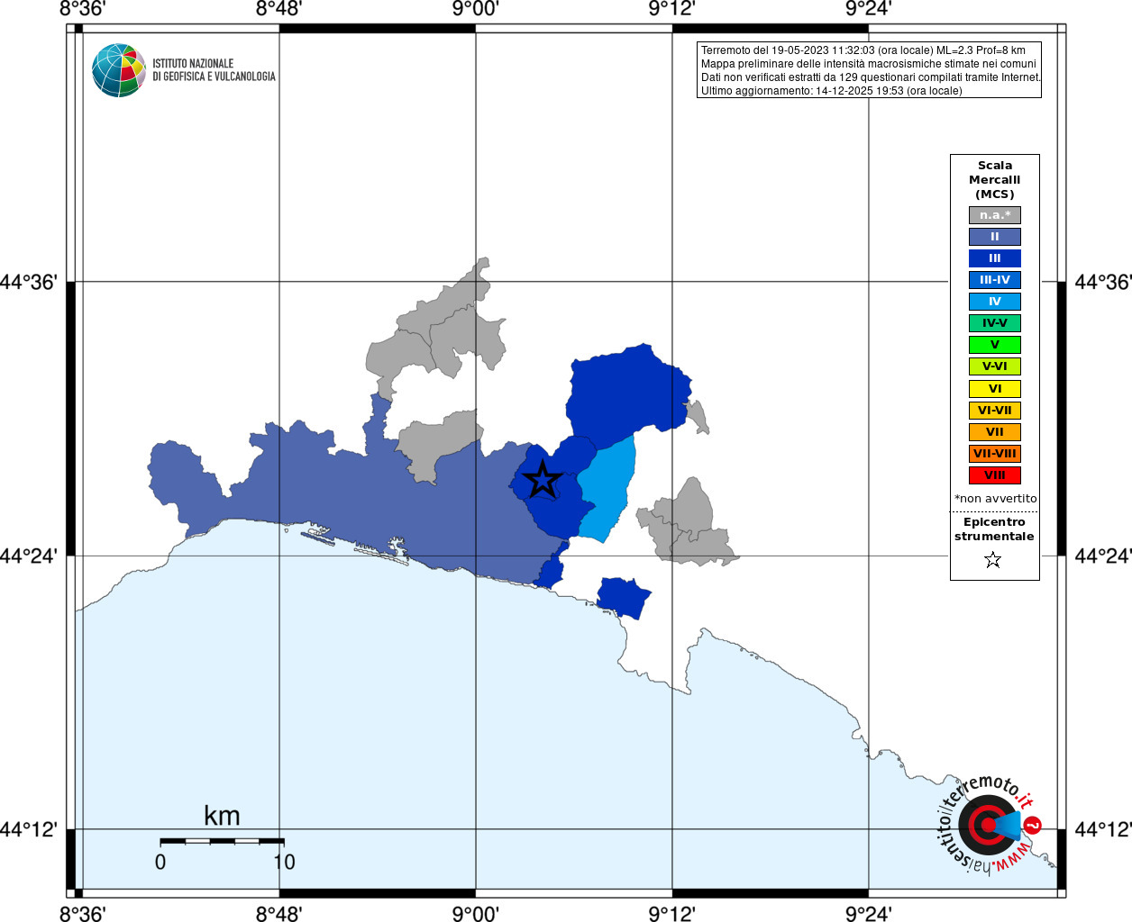
Task: Click the intensity VI yellow swatch
Action: point(995,389)
